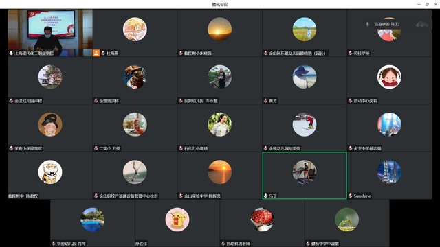Click the orange host badge beside 杜海燕
Screen dimensions: 440x247
[96, 54]
